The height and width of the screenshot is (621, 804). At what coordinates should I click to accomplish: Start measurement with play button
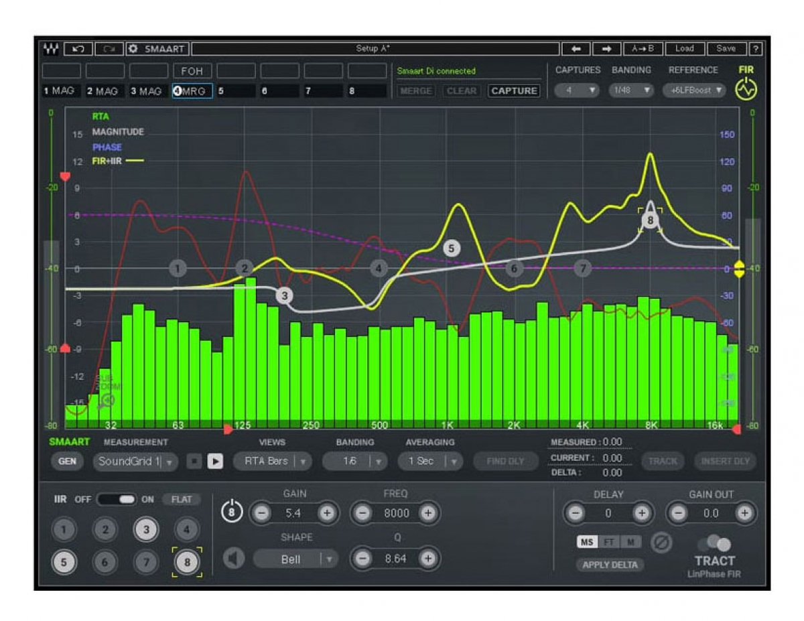click(x=215, y=461)
